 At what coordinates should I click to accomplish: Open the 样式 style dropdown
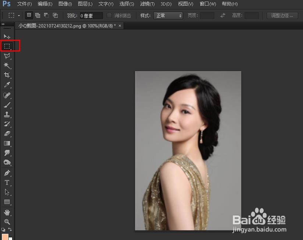168,15
